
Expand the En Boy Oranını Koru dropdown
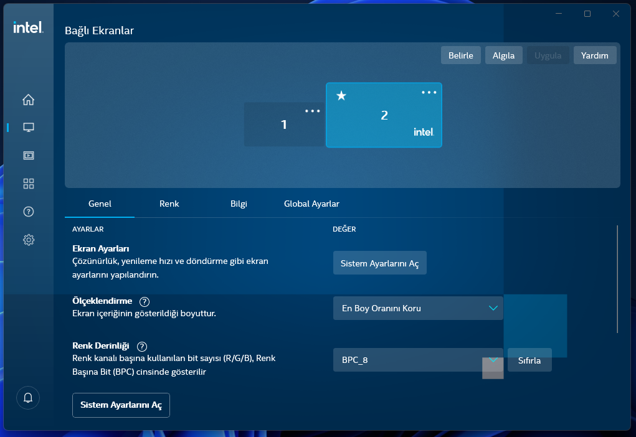418,308
